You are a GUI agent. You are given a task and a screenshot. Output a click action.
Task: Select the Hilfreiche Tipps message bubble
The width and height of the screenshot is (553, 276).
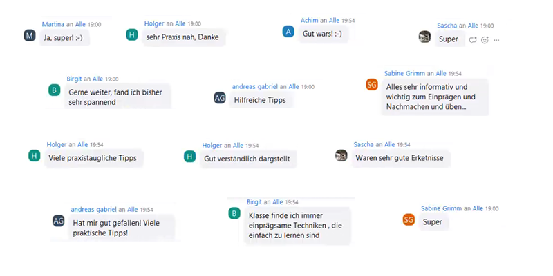261,100
